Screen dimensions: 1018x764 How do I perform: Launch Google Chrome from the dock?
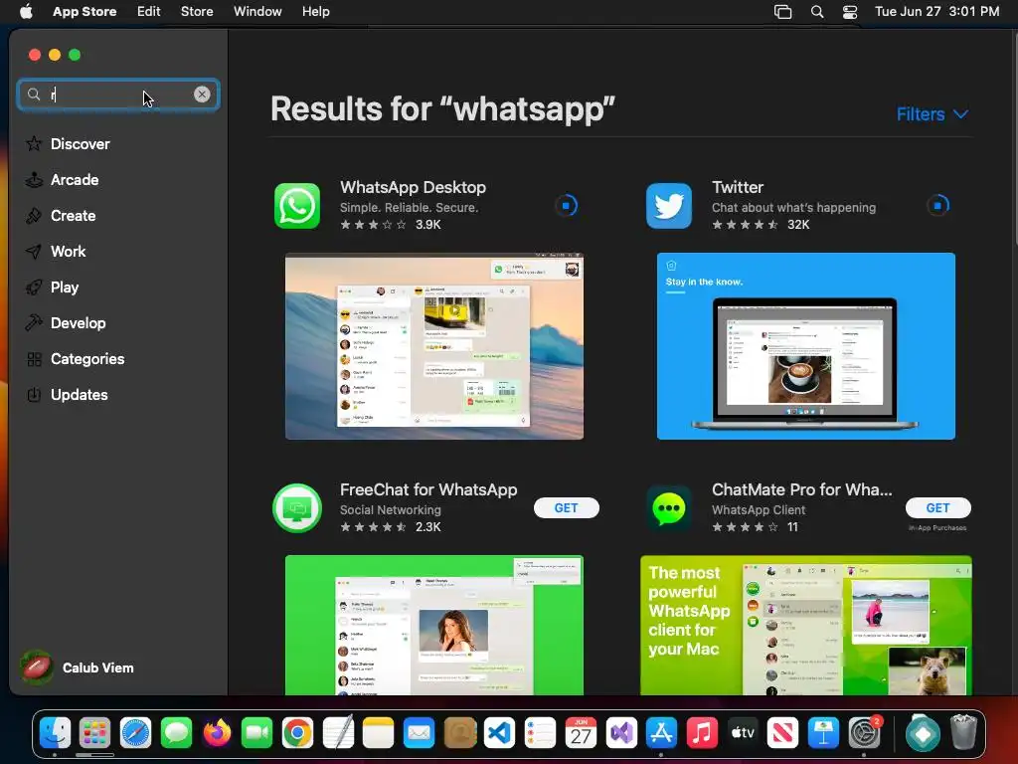coord(297,733)
